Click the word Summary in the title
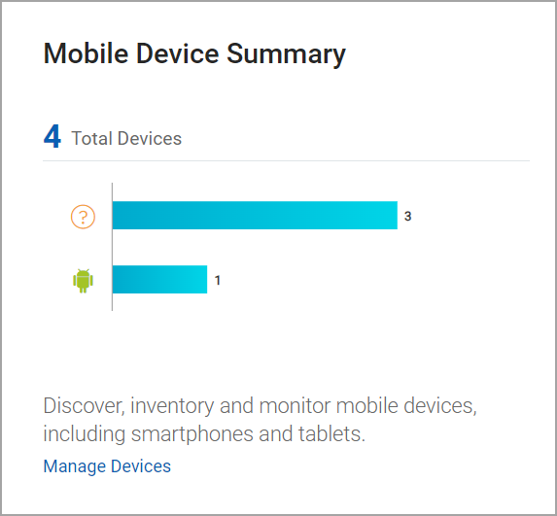Screen dimensions: 557x516 pos(286,53)
